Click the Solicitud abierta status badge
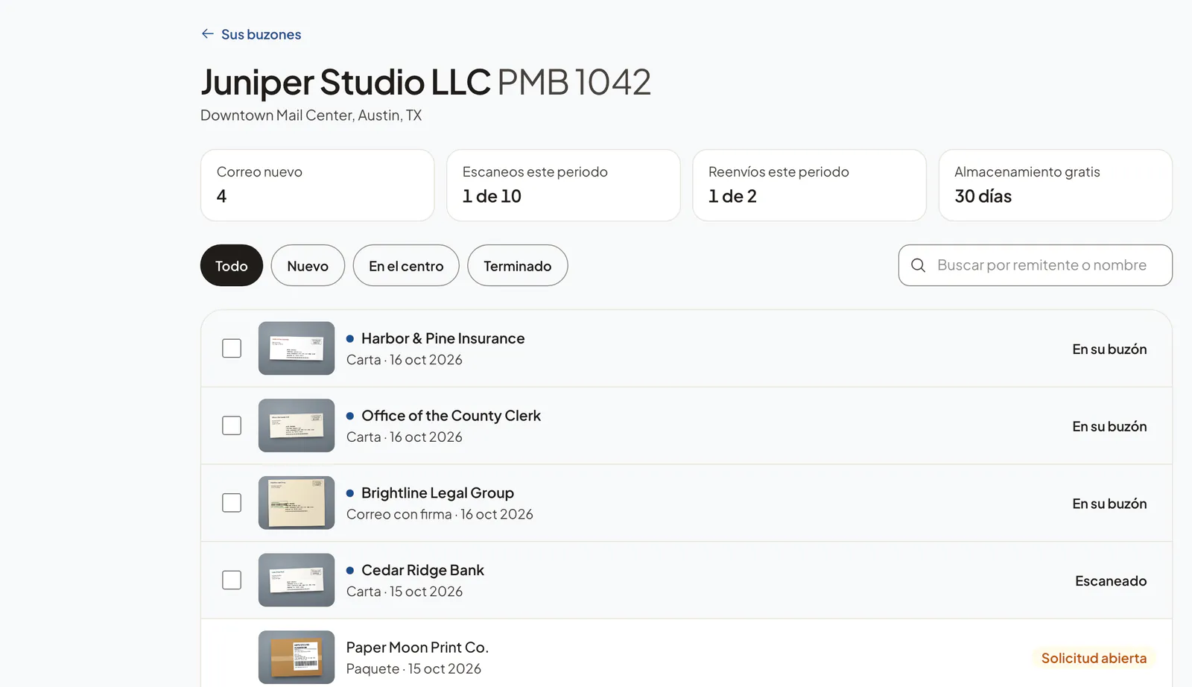The width and height of the screenshot is (1192, 687). [1094, 658]
